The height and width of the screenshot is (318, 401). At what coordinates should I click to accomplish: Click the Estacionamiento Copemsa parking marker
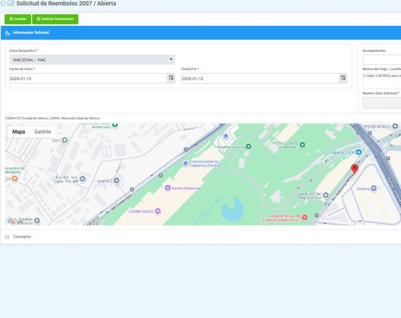(186, 163)
